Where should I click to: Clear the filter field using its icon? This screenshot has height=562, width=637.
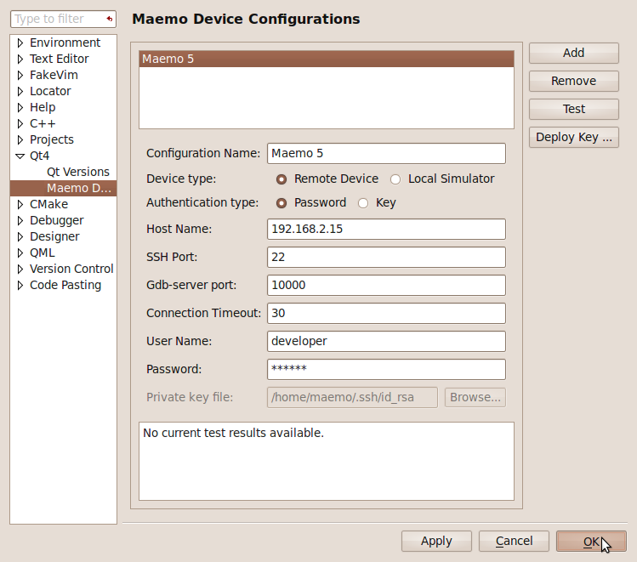tap(109, 19)
